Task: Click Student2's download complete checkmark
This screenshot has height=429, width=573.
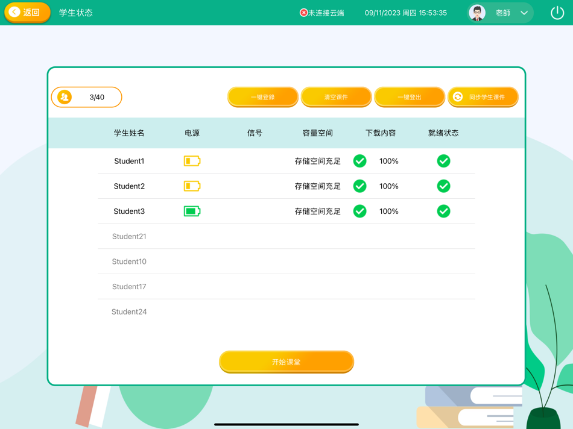Action: point(360,186)
